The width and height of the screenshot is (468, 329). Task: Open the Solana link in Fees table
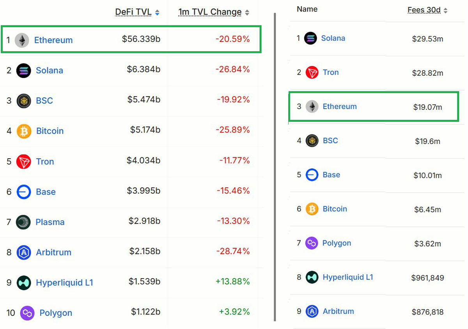tap(333, 38)
